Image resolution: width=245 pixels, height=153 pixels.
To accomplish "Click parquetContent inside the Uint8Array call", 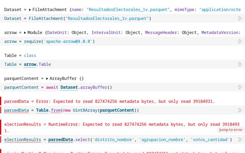I will point(116,110).
